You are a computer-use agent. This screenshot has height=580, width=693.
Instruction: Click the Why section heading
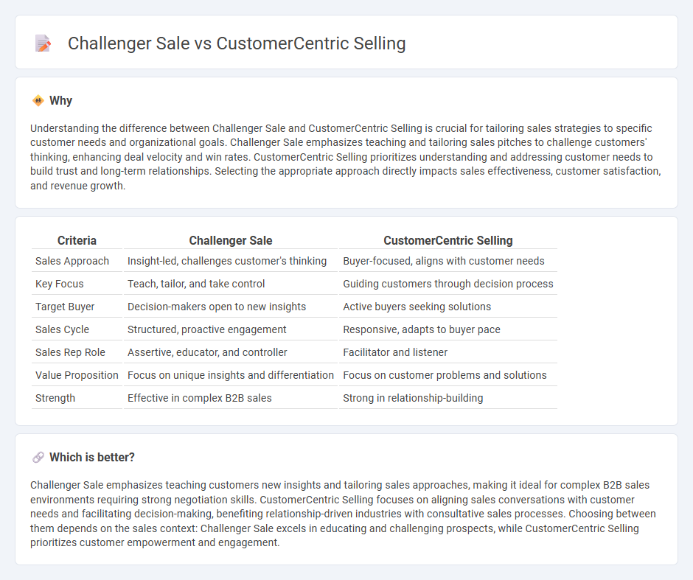click(60, 101)
